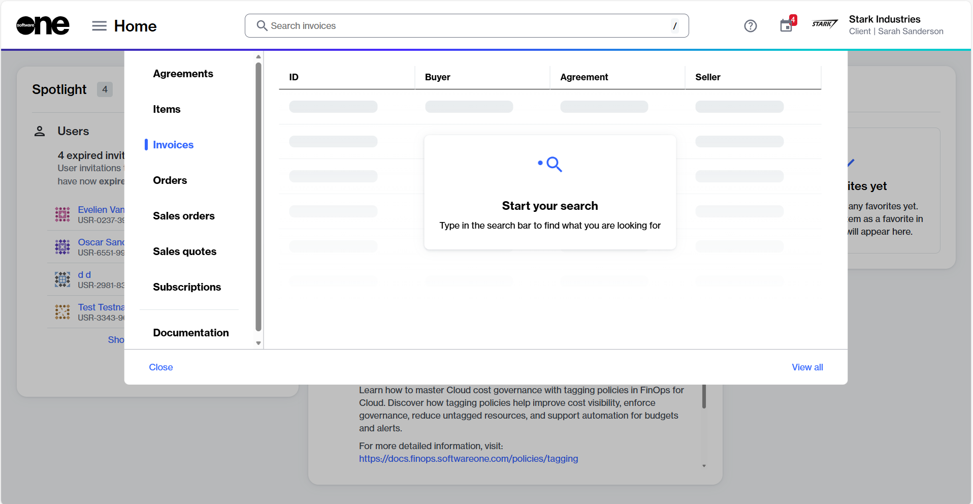Open the hamburger navigation menu
973x504 pixels.
coord(99,26)
